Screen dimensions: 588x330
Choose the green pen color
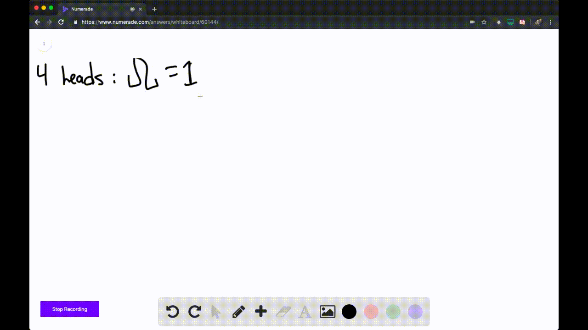(x=393, y=312)
